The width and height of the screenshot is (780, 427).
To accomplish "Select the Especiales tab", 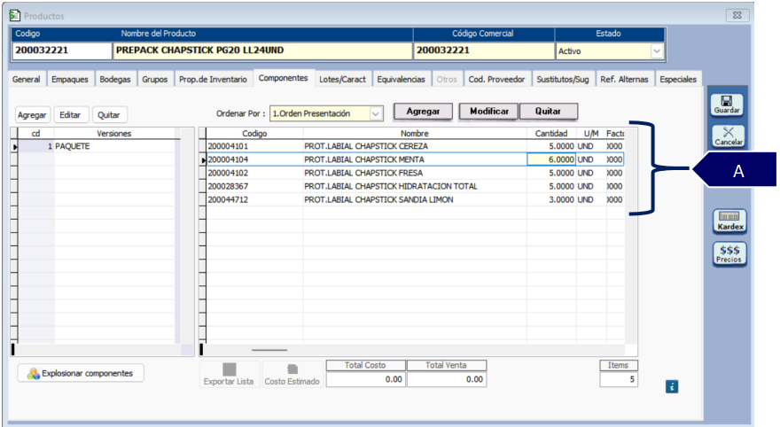I will [x=678, y=79].
